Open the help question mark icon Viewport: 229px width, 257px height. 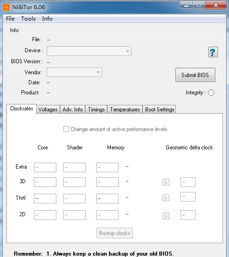pos(213,52)
